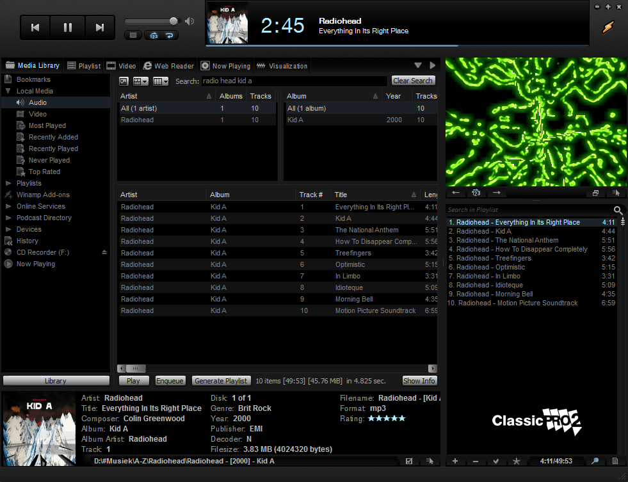Set the rating by clicking the fifth star

click(402, 419)
